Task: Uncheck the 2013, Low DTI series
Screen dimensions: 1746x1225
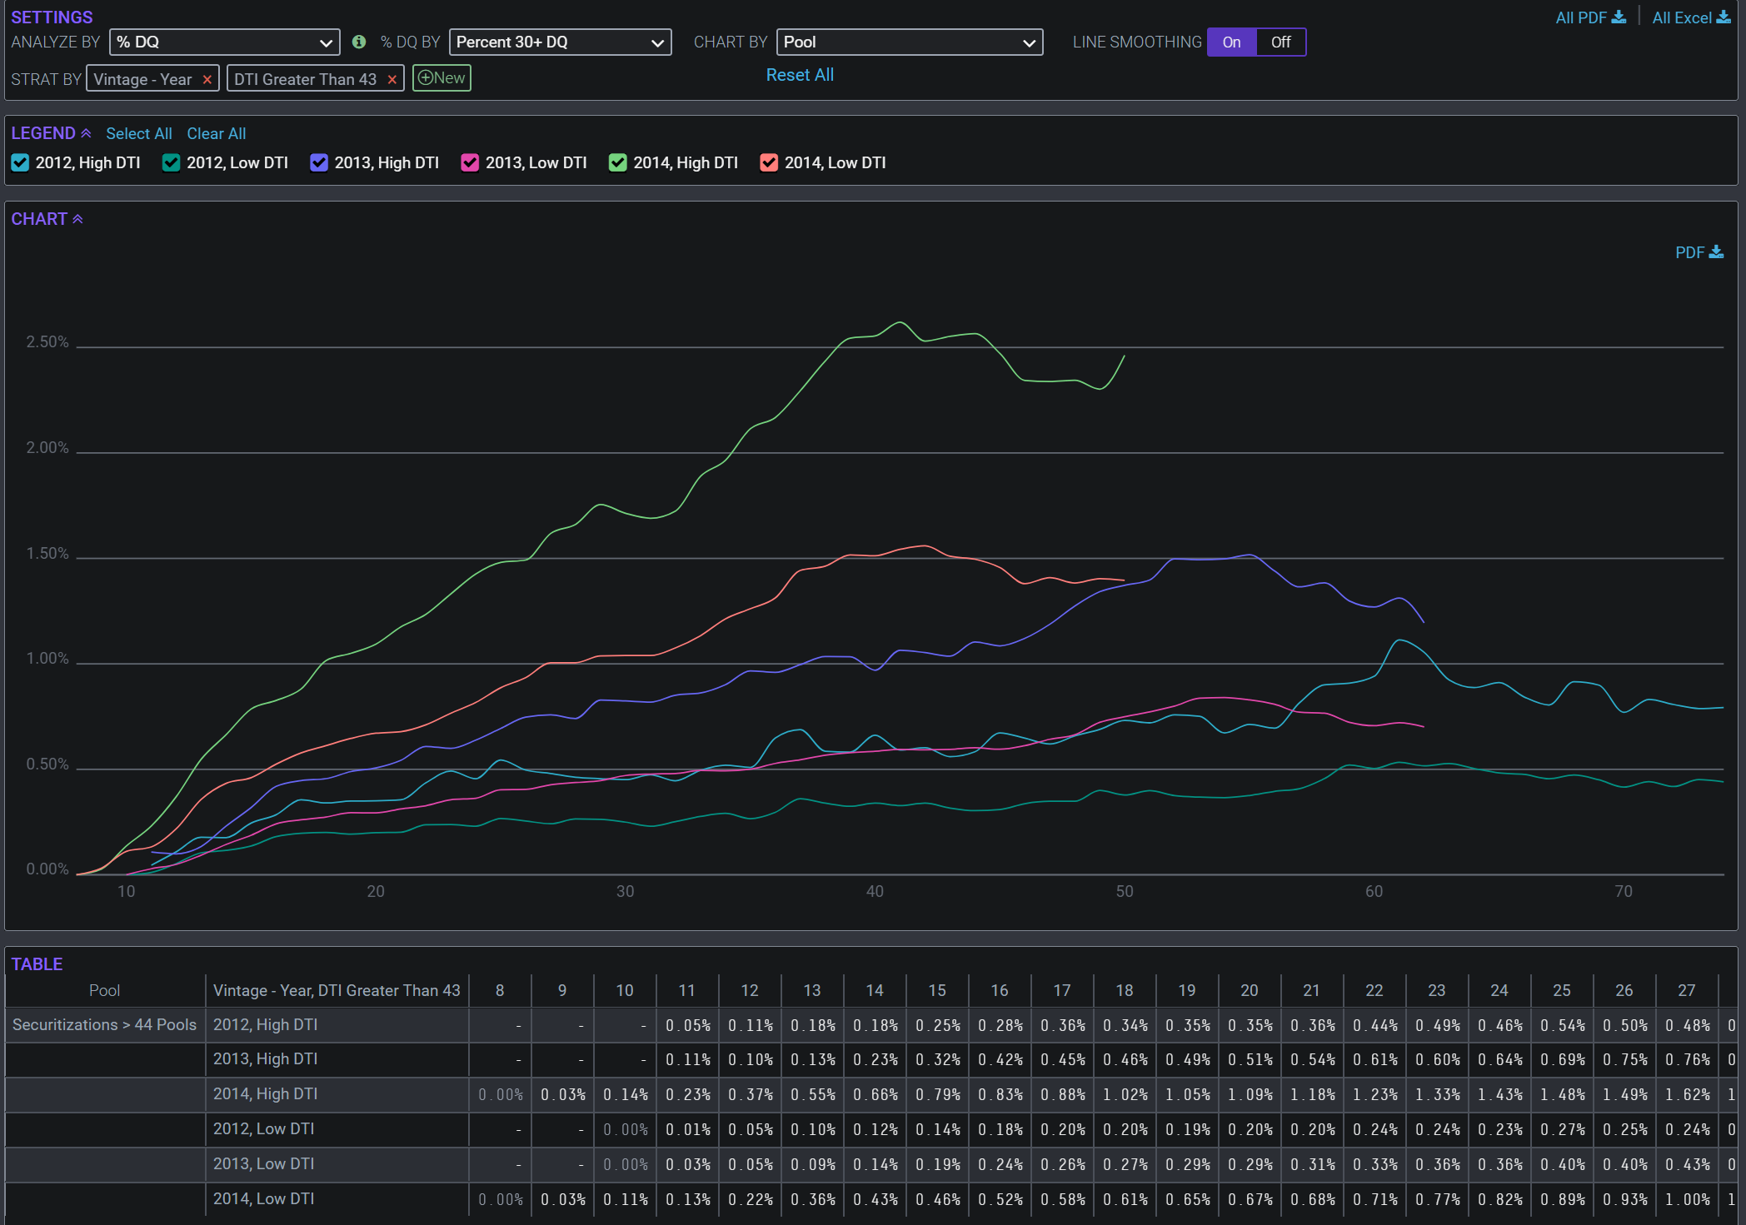Action: click(x=470, y=163)
